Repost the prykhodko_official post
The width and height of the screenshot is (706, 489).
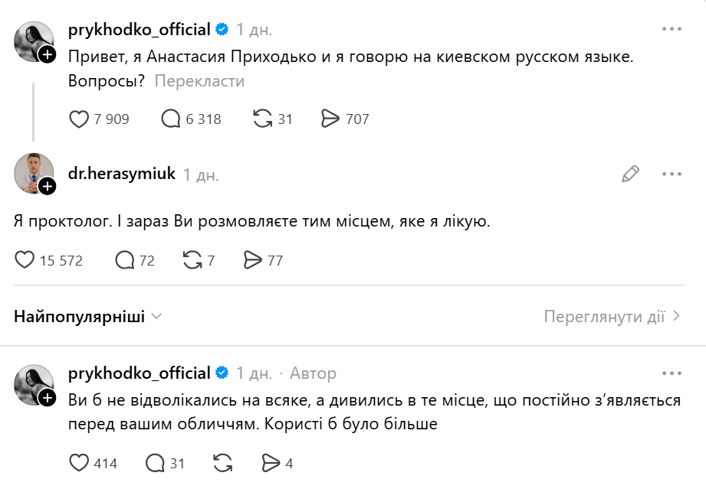click(x=259, y=119)
